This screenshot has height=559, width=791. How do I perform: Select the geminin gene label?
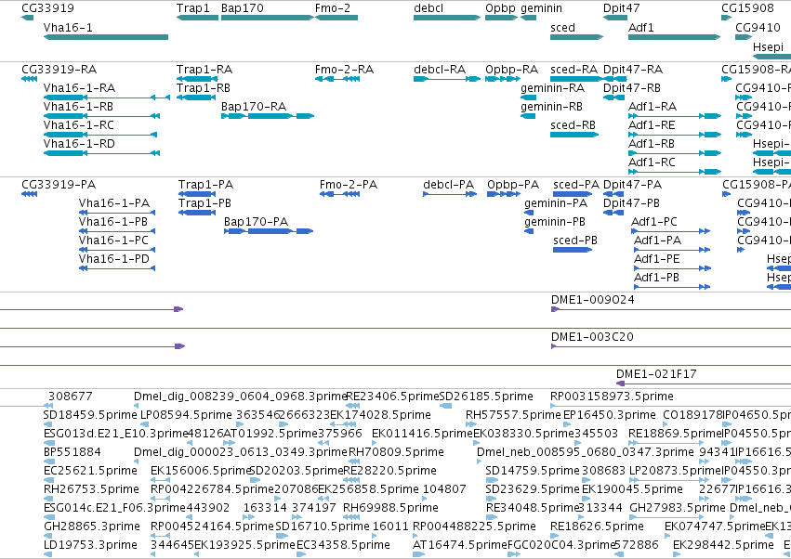tap(541, 8)
